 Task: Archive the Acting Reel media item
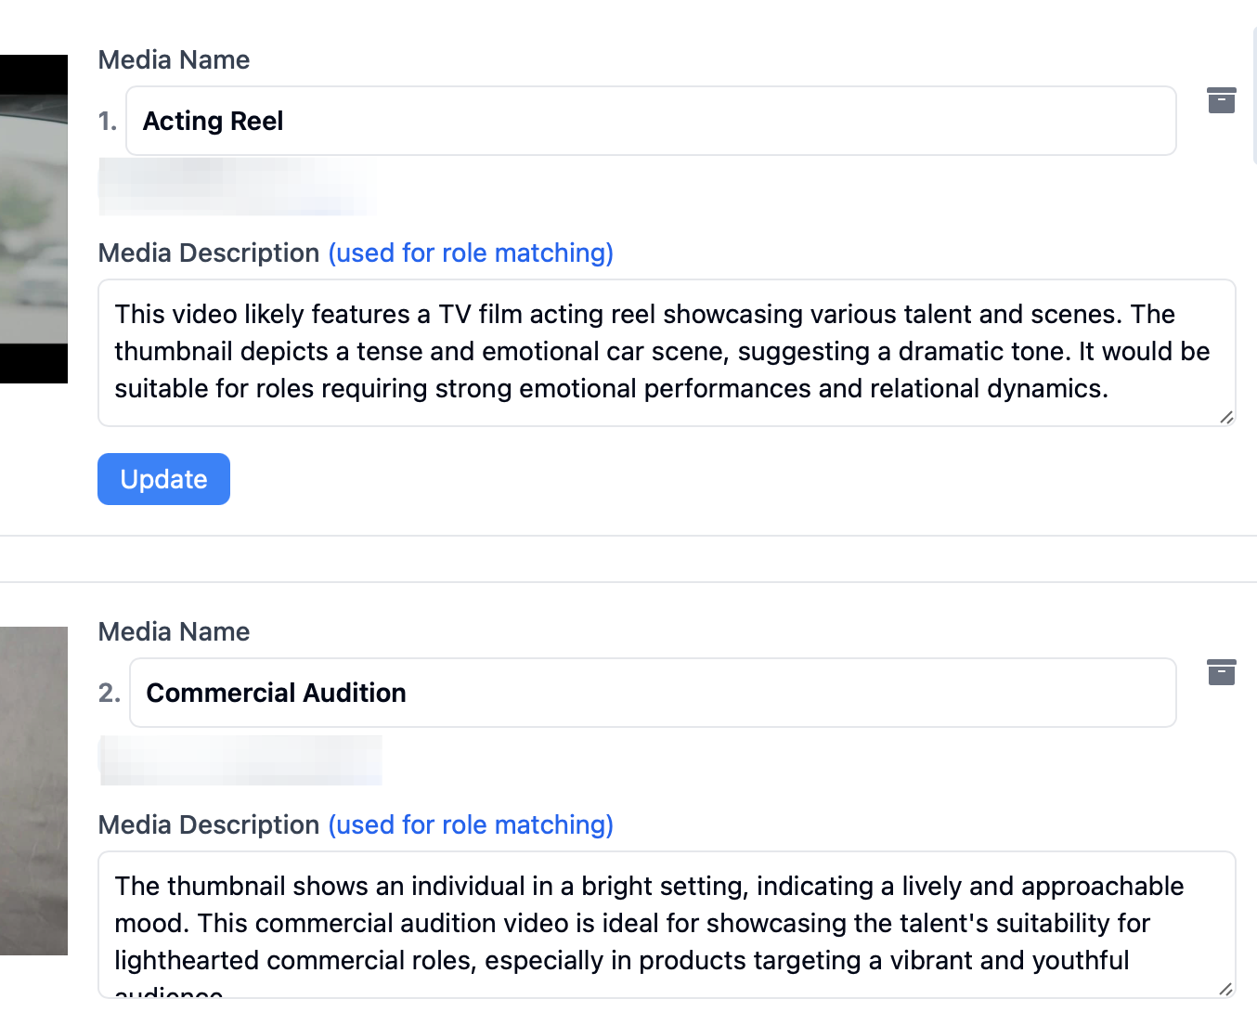click(1221, 100)
